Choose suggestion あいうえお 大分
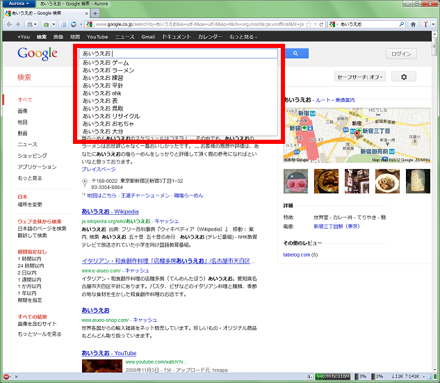This screenshot has width=440, height=383. pyautogui.click(x=179, y=131)
